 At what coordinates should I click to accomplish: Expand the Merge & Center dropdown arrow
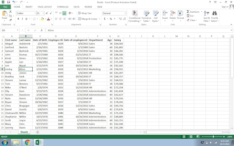[99, 19]
